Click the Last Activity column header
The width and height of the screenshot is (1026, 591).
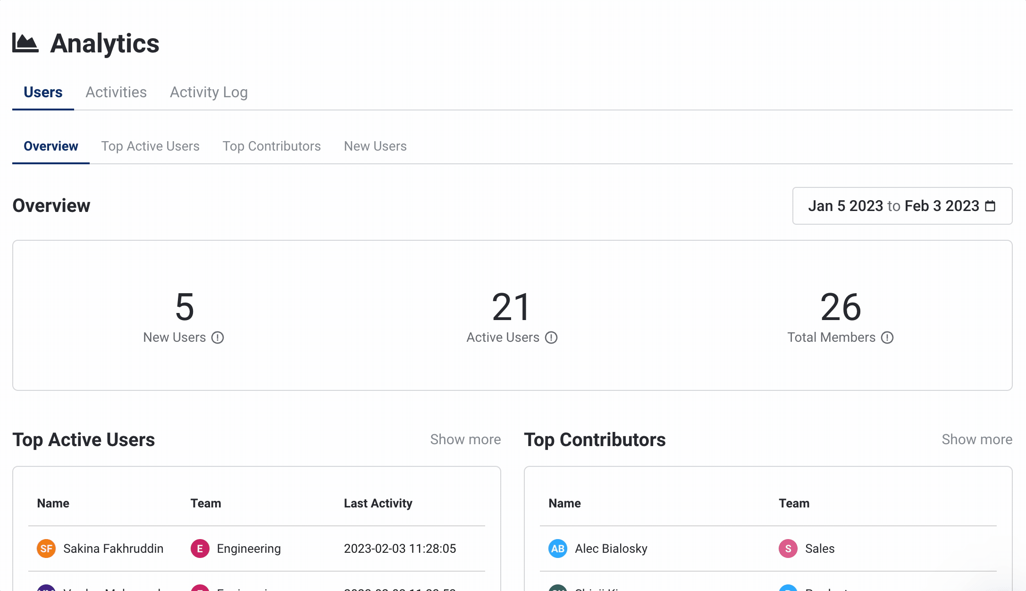(x=378, y=503)
